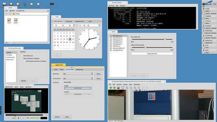Open screenshot1.png on the desktop
217x122 pixels.
(x=52, y=5)
